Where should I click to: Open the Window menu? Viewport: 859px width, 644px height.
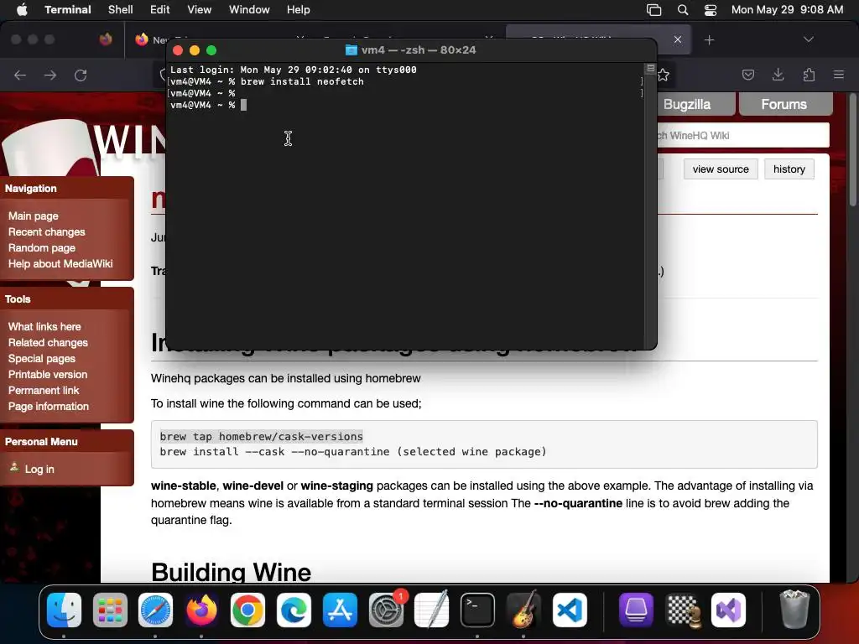coord(249,10)
